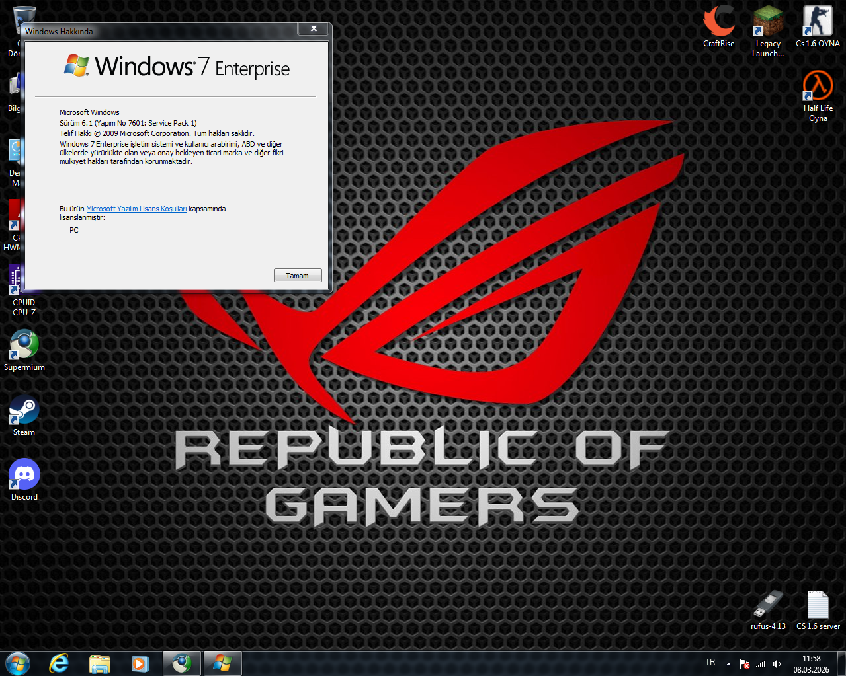This screenshot has width=846, height=676.
Task: Close the Windows Hakkında dialog
Action: click(x=314, y=28)
